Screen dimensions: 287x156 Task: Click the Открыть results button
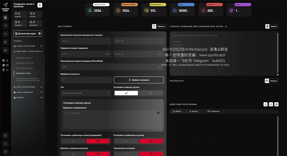(272, 81)
